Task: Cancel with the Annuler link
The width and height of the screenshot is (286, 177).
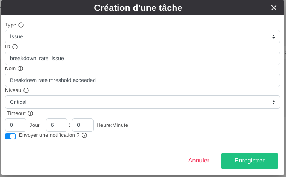Action: 199,161
